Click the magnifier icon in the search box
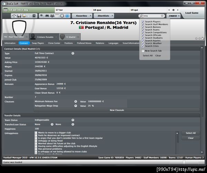This screenshot has width=207, height=173. (141, 16)
